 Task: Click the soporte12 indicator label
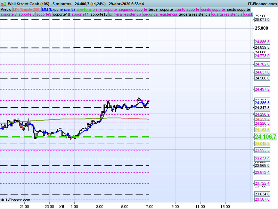[99, 14]
